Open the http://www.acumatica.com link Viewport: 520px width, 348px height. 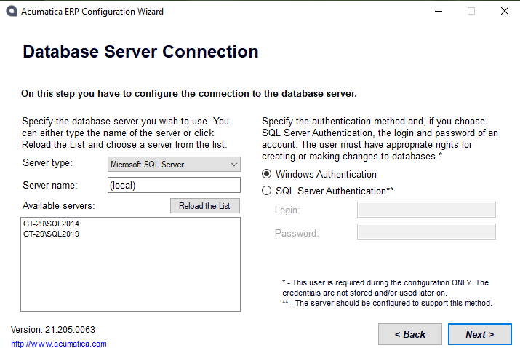(59, 344)
